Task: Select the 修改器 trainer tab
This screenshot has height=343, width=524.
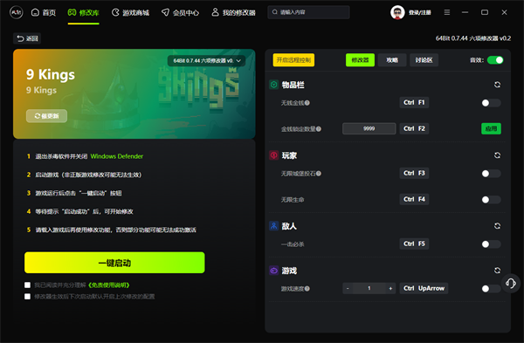Action: 360,60
